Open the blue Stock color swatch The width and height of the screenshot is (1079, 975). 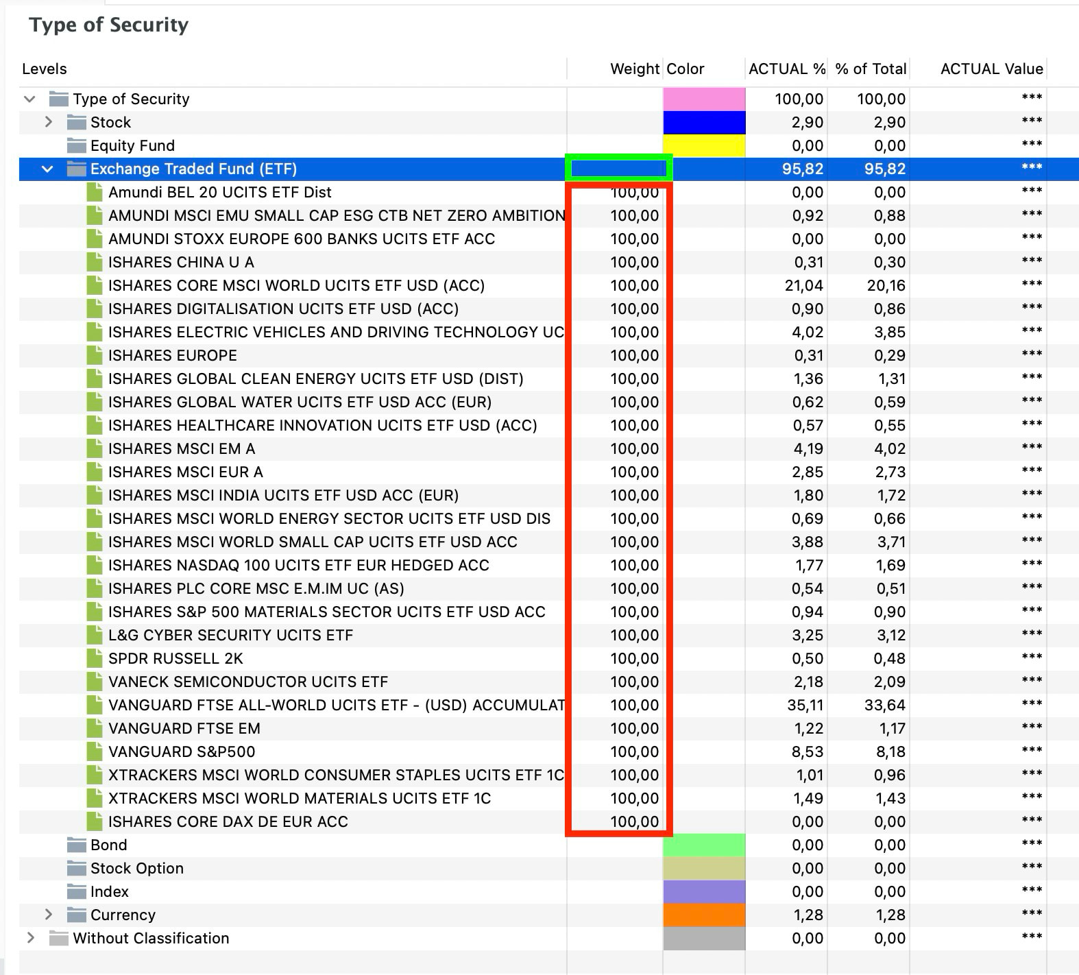704,122
